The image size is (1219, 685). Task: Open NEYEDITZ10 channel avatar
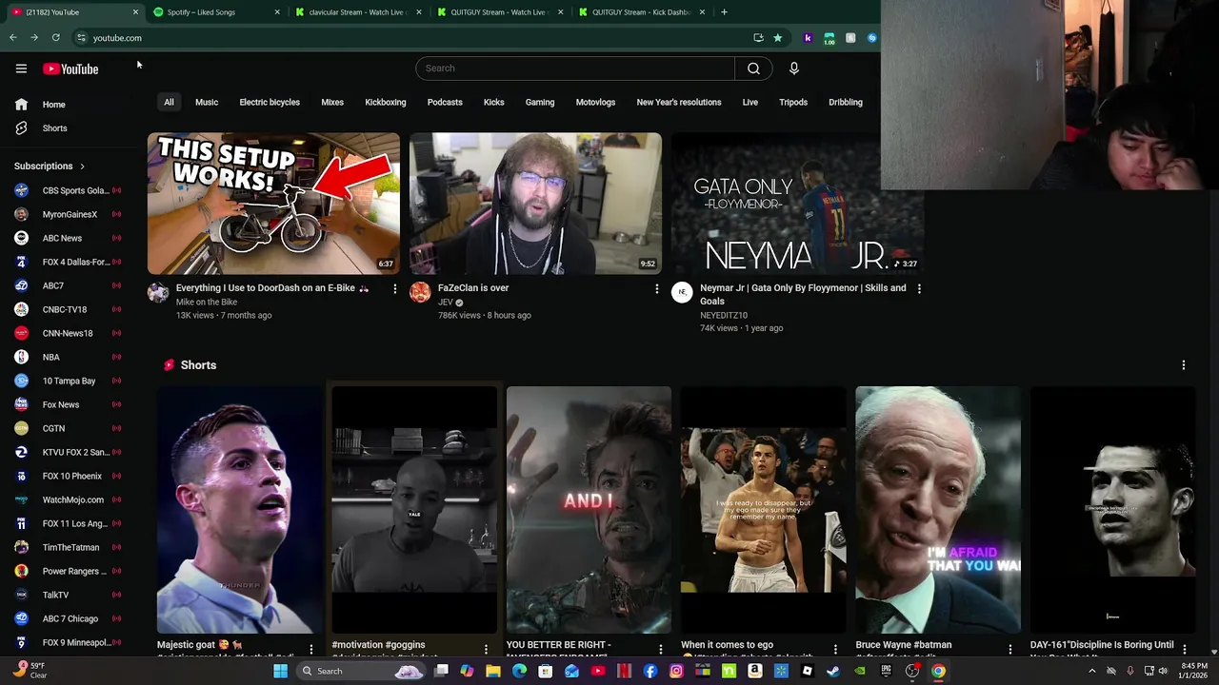(x=682, y=293)
